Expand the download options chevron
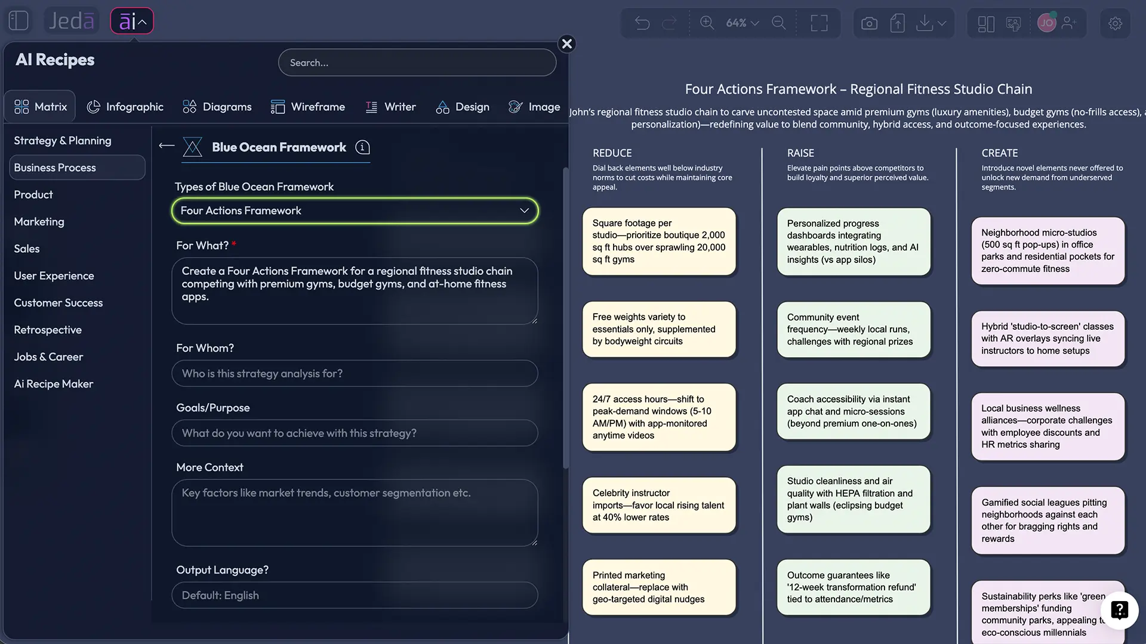This screenshot has width=1146, height=644. (x=942, y=23)
